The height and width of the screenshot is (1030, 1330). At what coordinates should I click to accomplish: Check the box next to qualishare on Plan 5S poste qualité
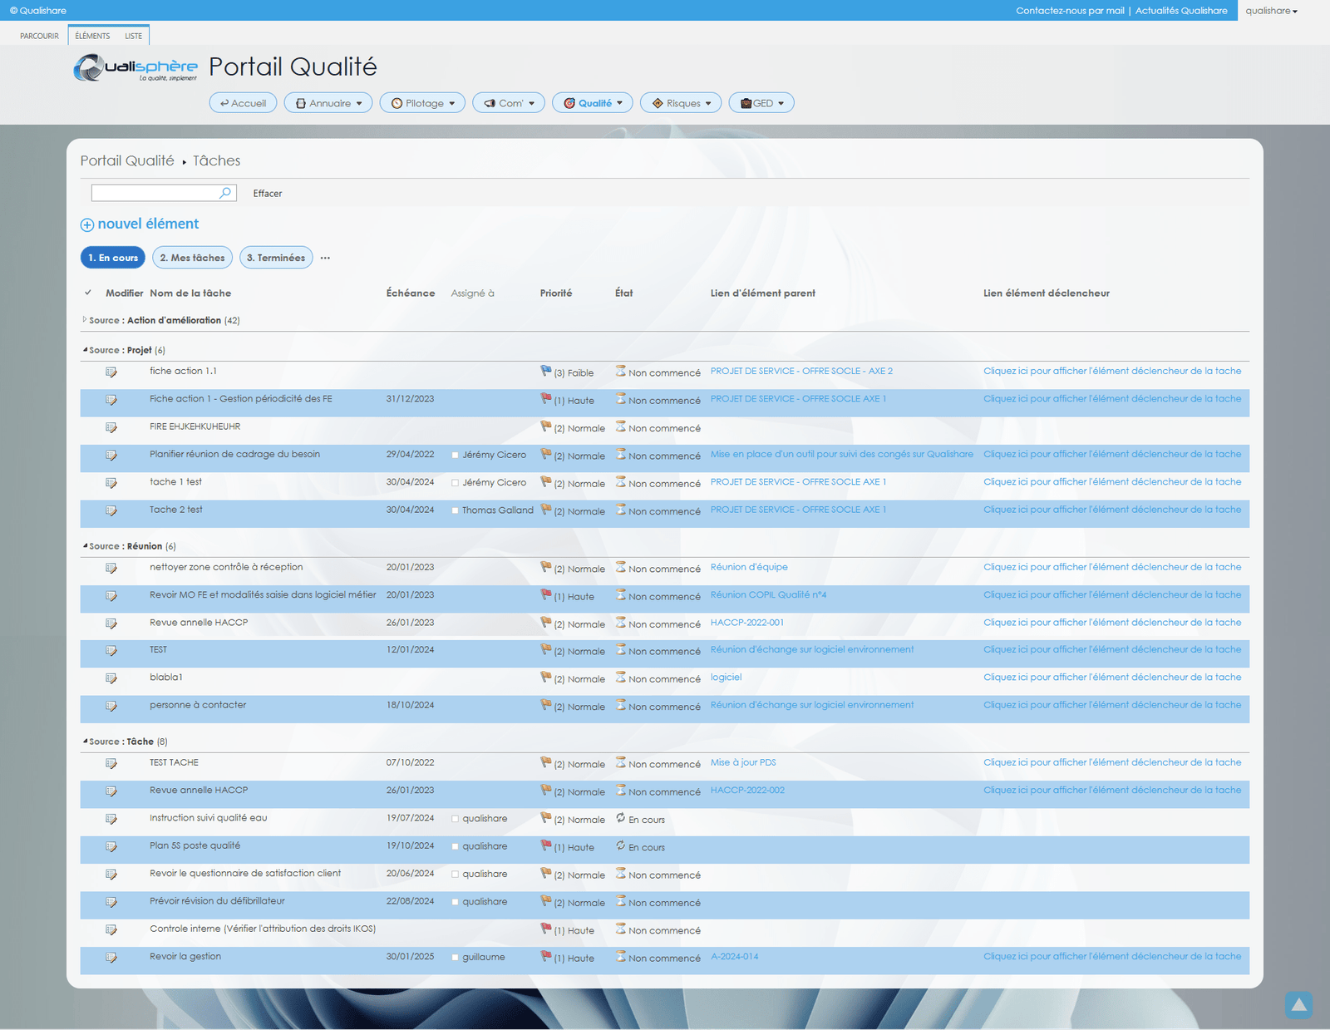[x=454, y=846]
